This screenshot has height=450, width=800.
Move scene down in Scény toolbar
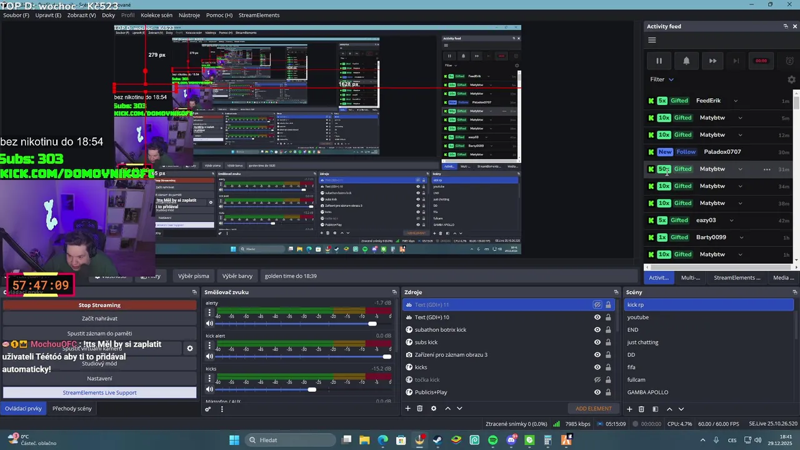pos(681,409)
